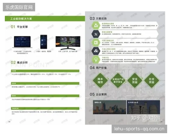Viewport: 170px width, 136px height.
Task: Click the text line ending in 27%
Action: pos(36,87)
